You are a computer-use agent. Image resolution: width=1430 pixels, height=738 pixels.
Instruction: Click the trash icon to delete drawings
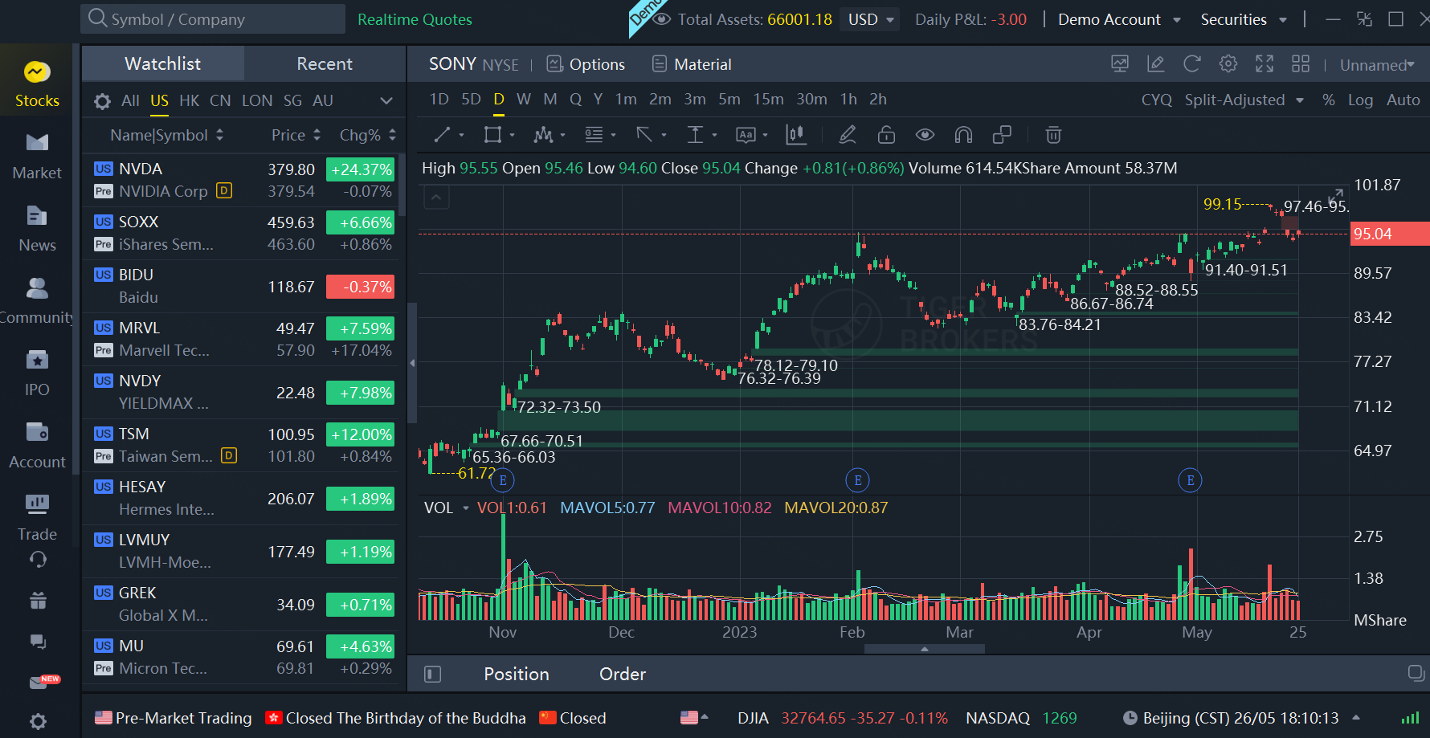[x=1053, y=135]
